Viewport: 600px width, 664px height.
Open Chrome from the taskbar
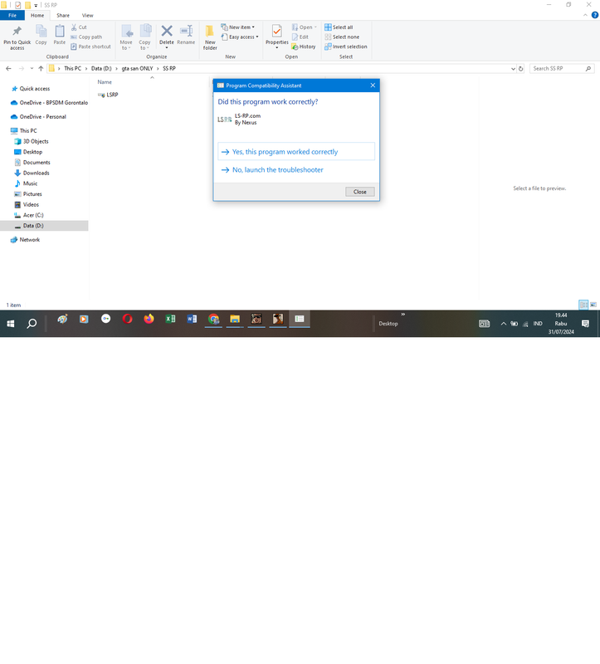coord(213,319)
